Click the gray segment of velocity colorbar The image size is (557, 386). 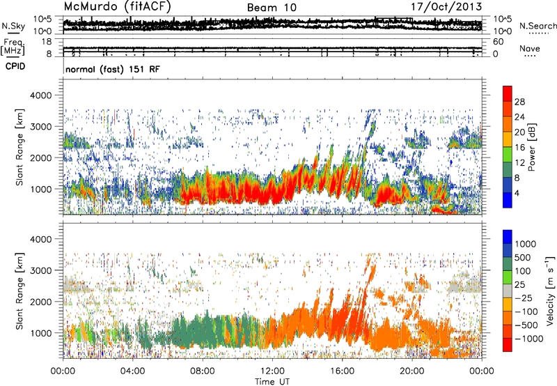point(508,291)
